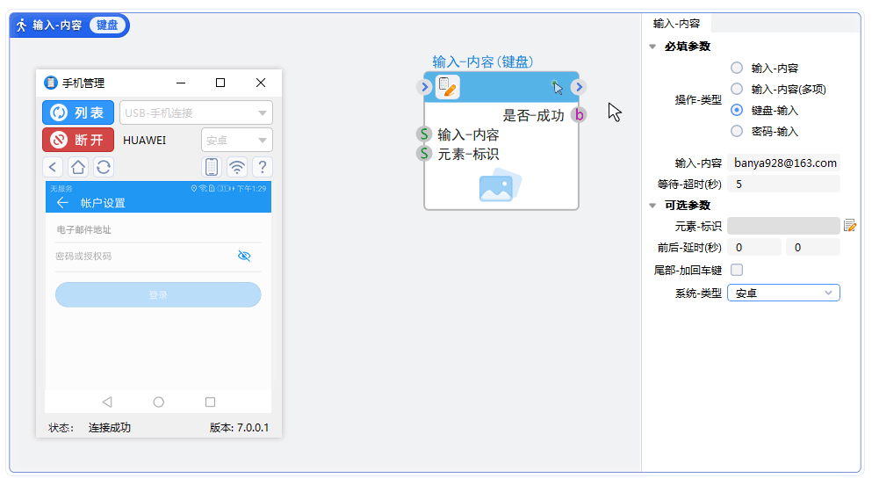Open the 系统-类型 dropdown
Screen dimensions: 872x478
[783, 293]
